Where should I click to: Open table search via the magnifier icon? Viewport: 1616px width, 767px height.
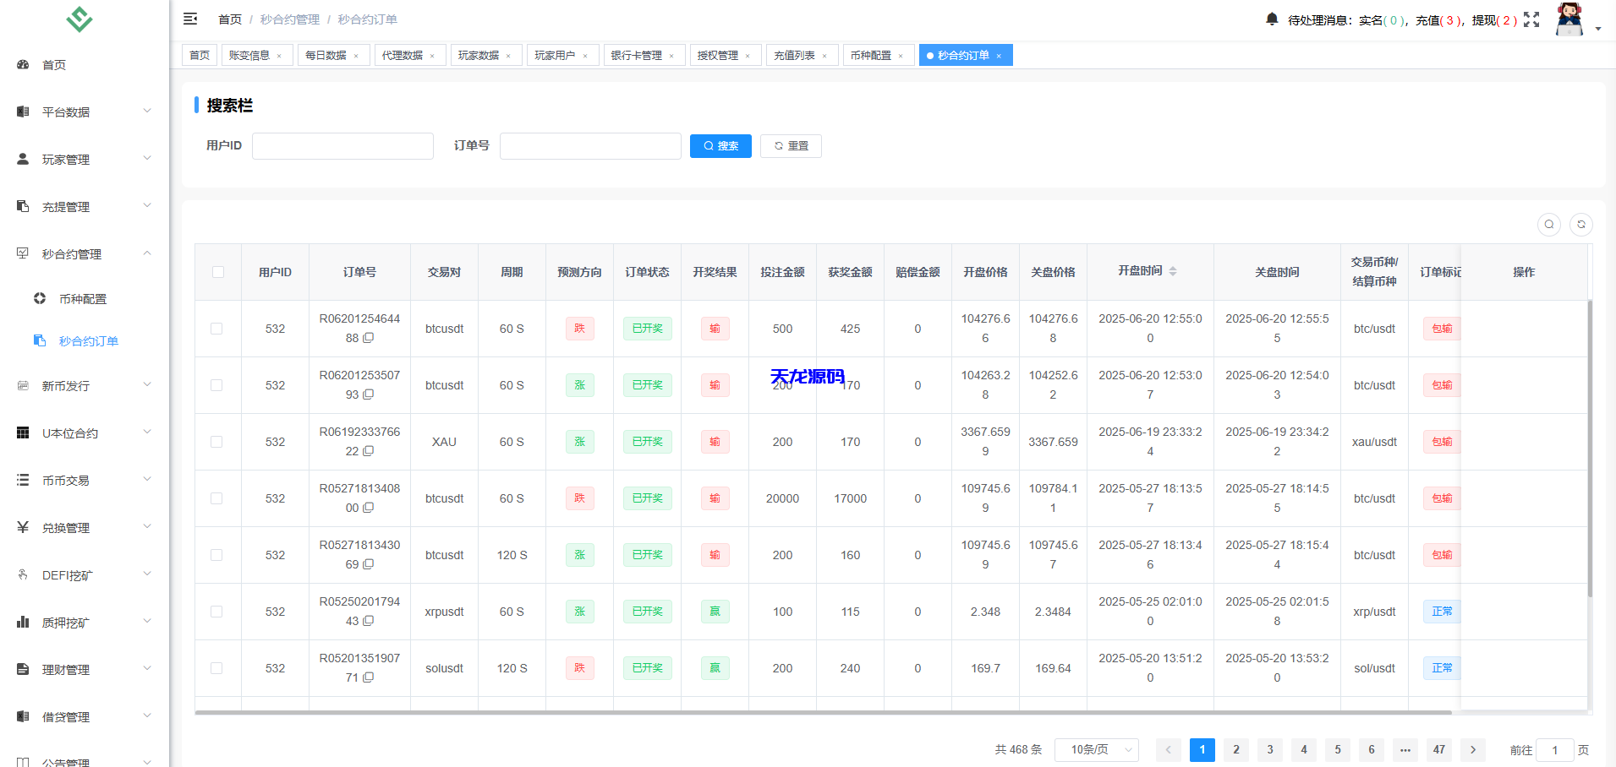pyautogui.click(x=1548, y=224)
